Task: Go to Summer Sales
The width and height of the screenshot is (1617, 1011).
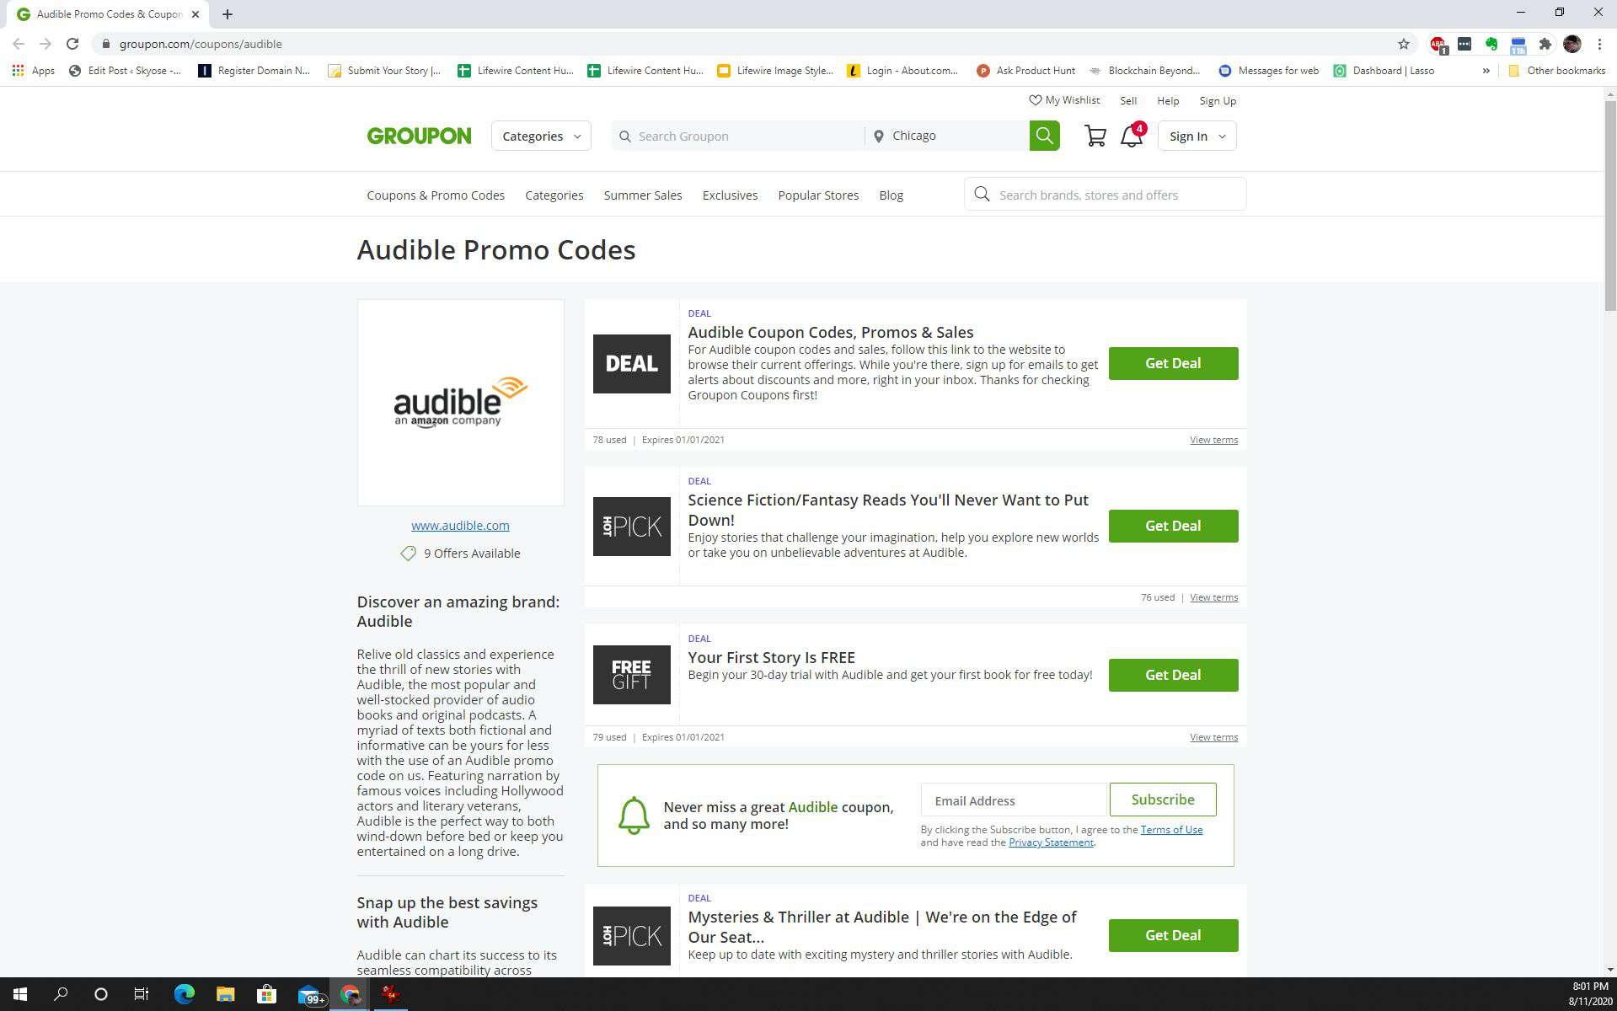Action: coord(642,195)
